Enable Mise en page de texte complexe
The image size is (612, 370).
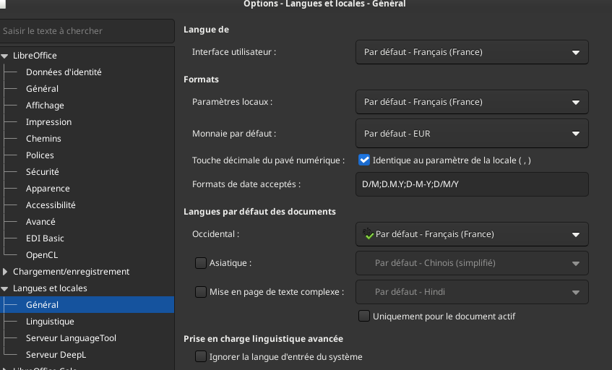pos(201,292)
